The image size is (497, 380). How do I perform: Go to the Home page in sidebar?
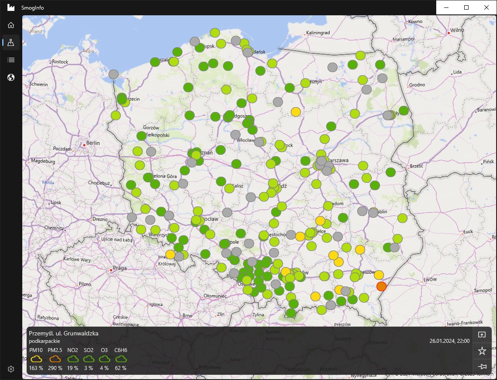(11, 25)
